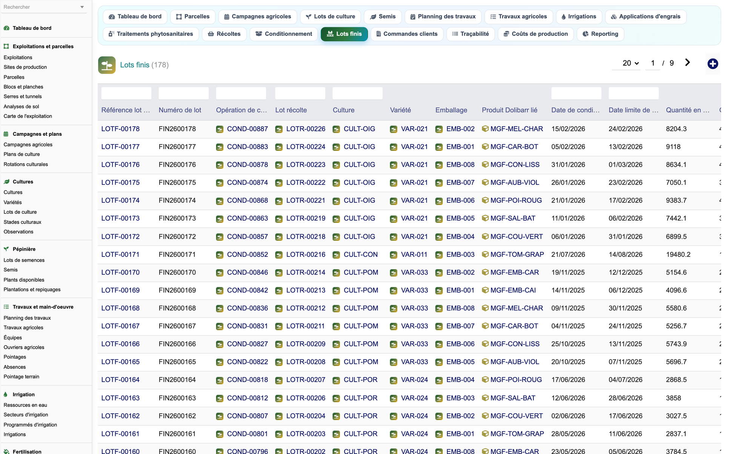Click the icon beside VAR-024 in LOTF-00162 row
This screenshot has height=454, width=734.
[x=393, y=416]
